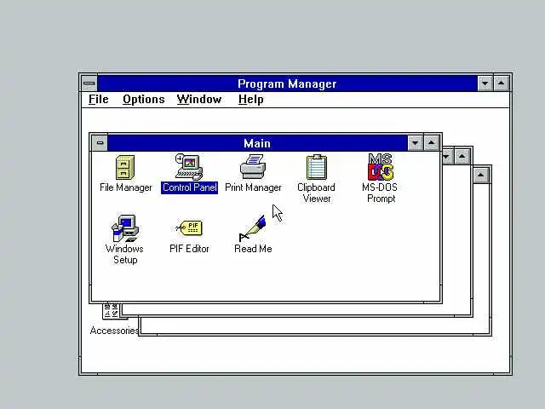
Task: Click the 'File Manager' label text
Action: coord(125,187)
